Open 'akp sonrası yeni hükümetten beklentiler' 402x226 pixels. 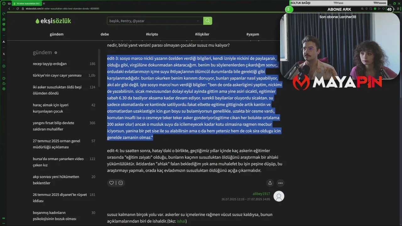pos(56,180)
